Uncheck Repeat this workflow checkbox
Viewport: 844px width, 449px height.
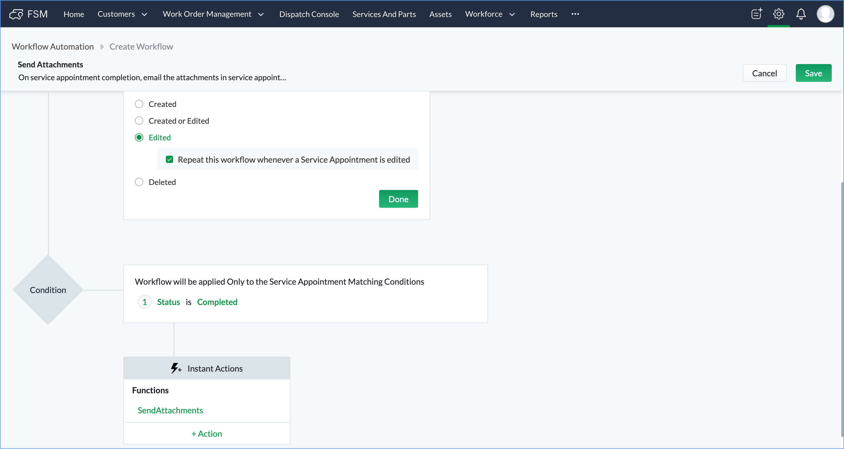(169, 160)
